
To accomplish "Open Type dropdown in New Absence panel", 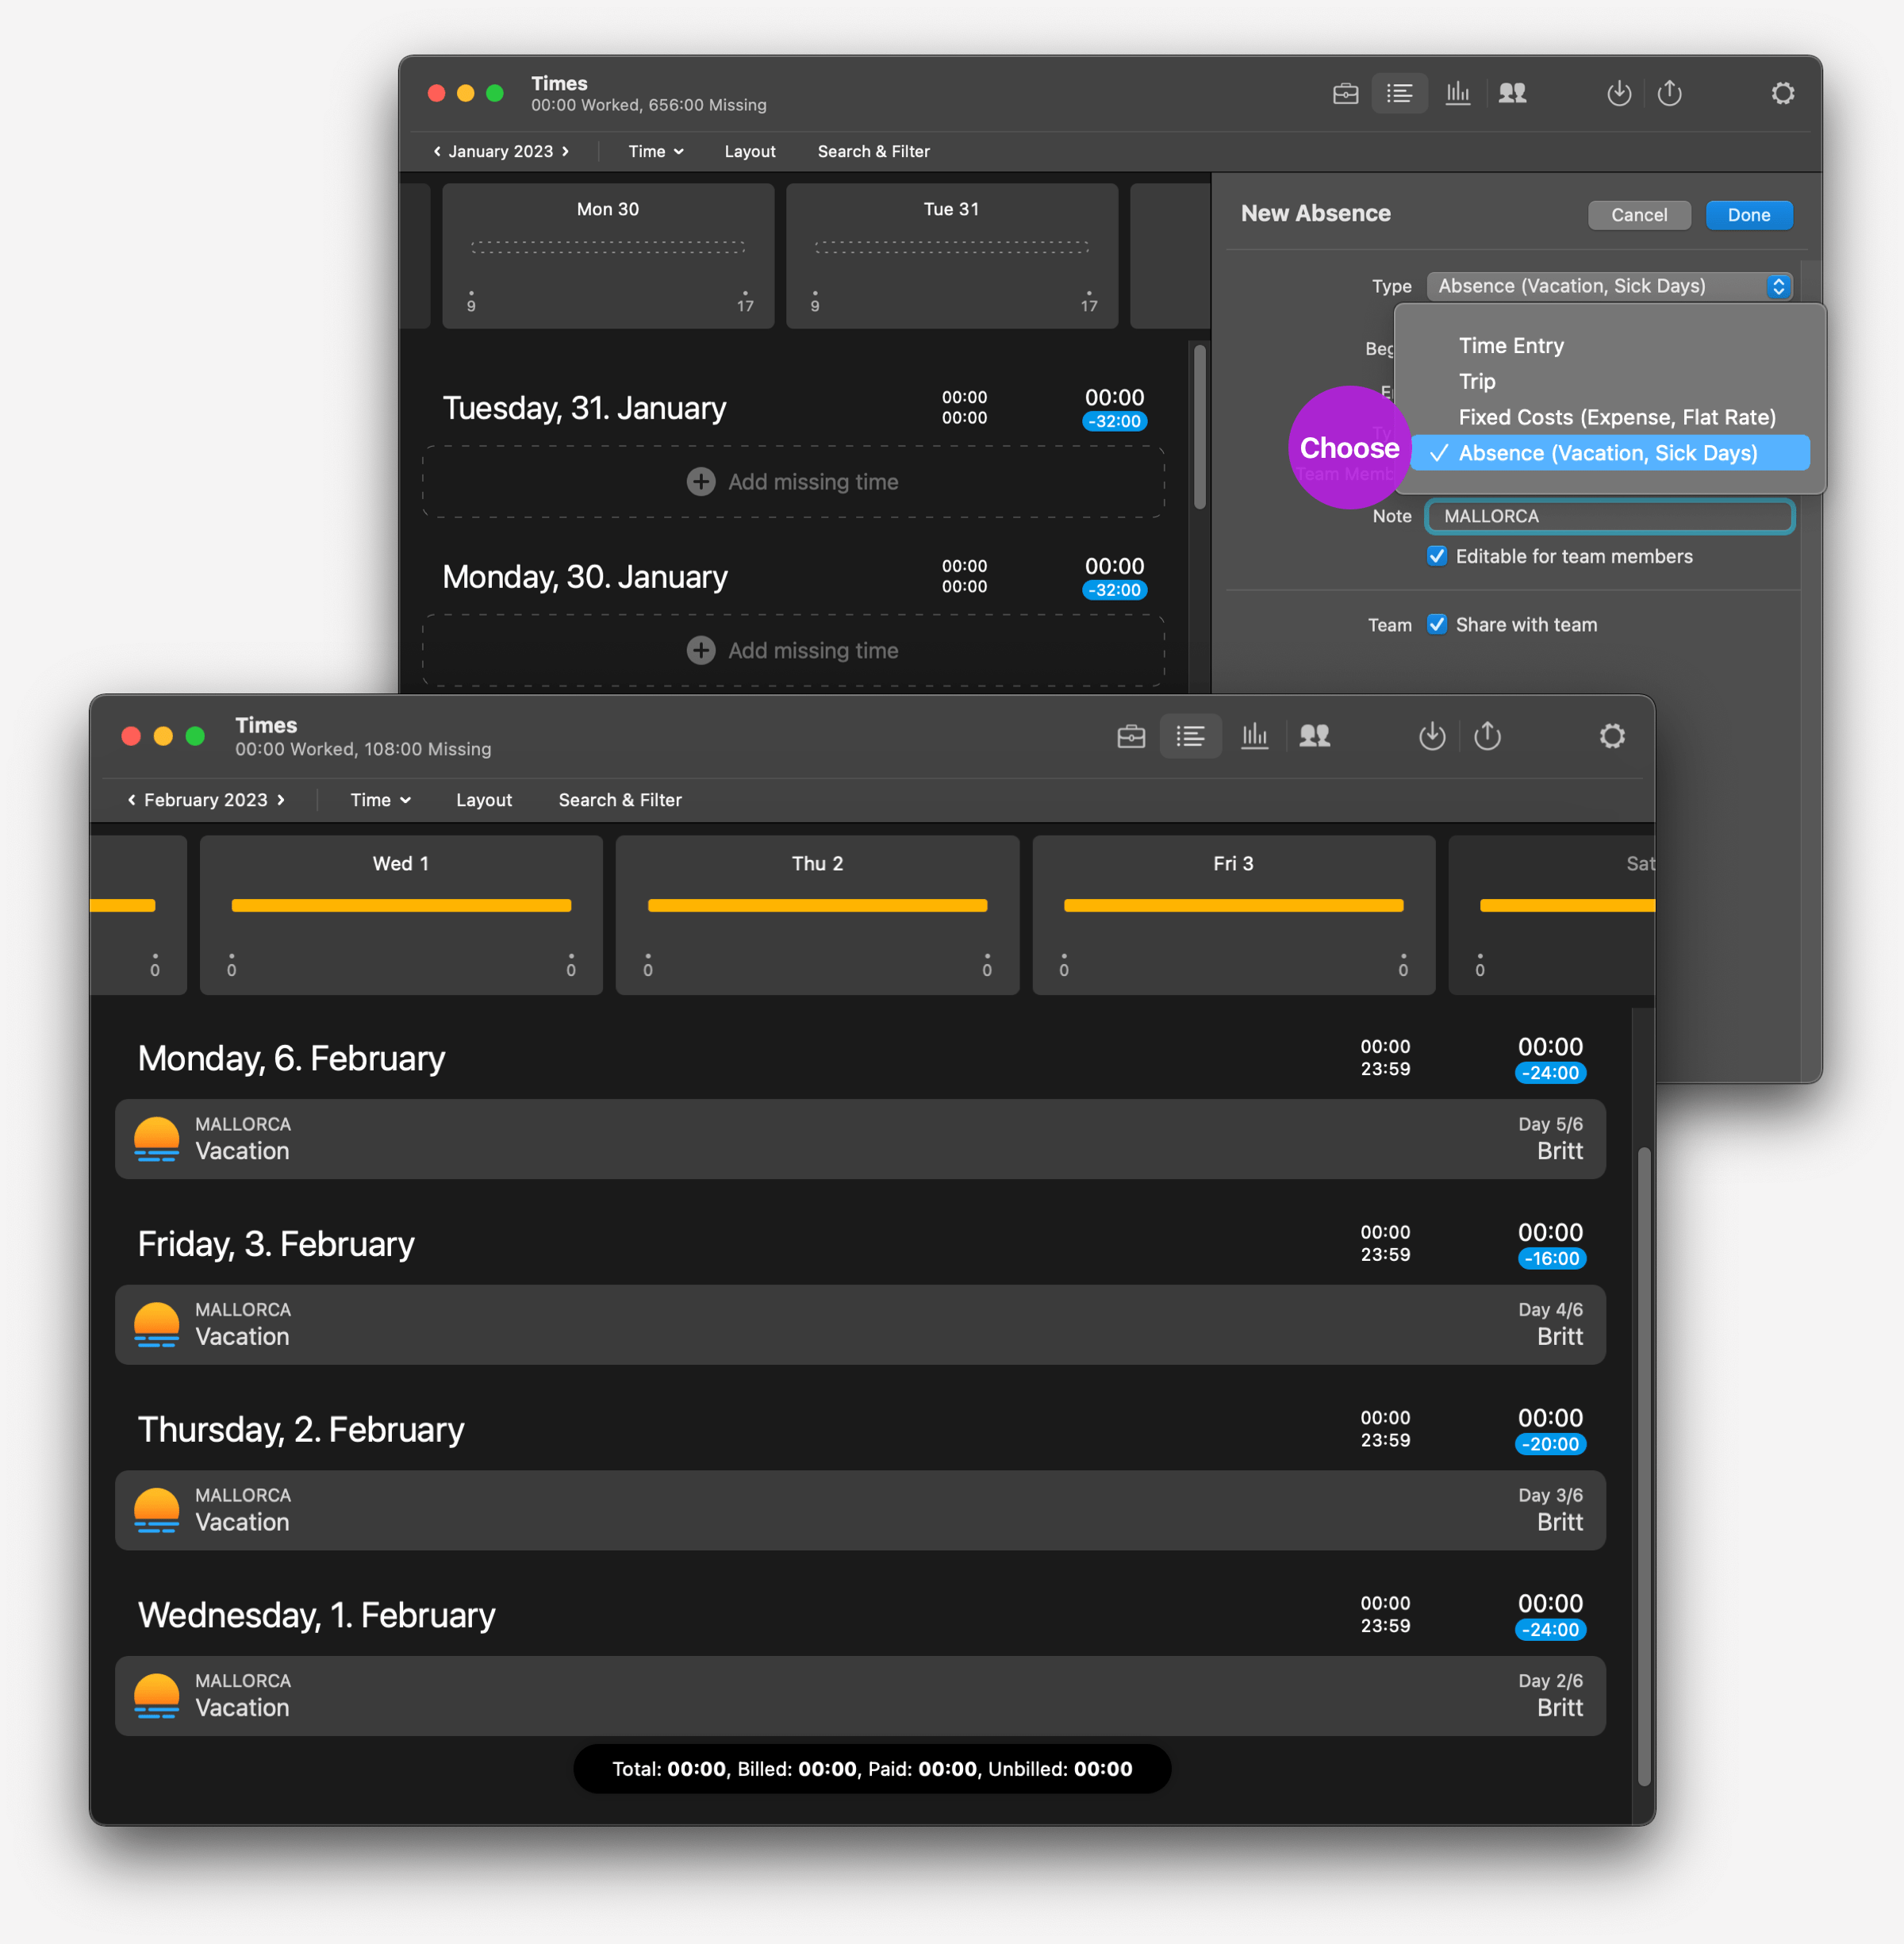I will tap(1609, 286).
